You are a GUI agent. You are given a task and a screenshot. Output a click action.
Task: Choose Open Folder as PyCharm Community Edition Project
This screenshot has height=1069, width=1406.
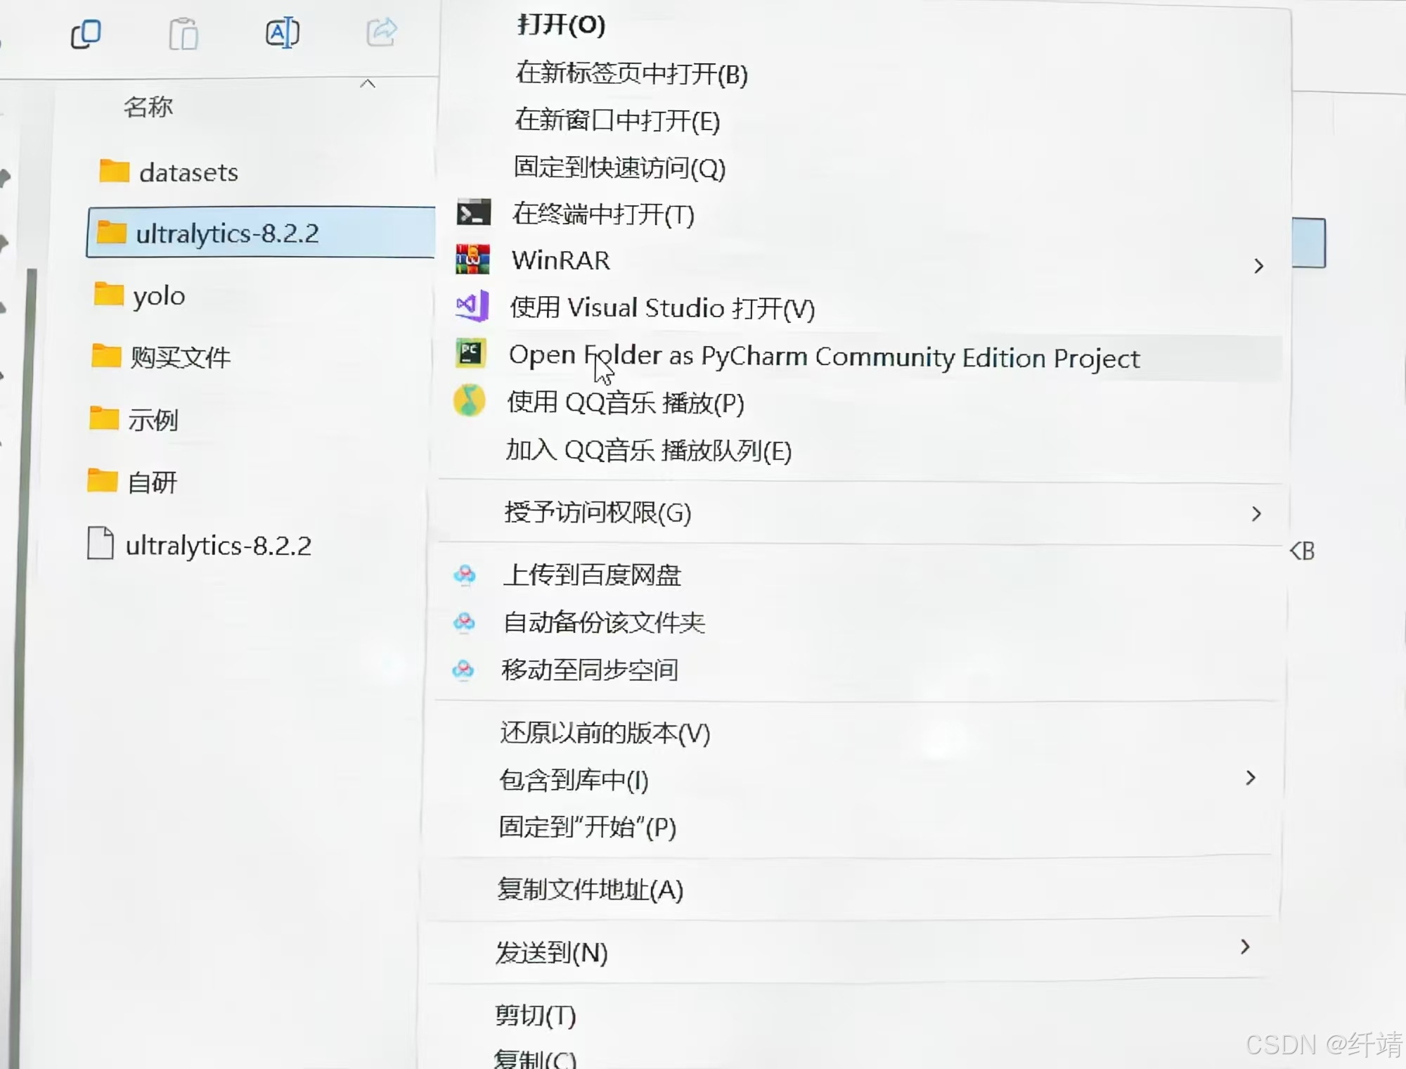pyautogui.click(x=823, y=357)
